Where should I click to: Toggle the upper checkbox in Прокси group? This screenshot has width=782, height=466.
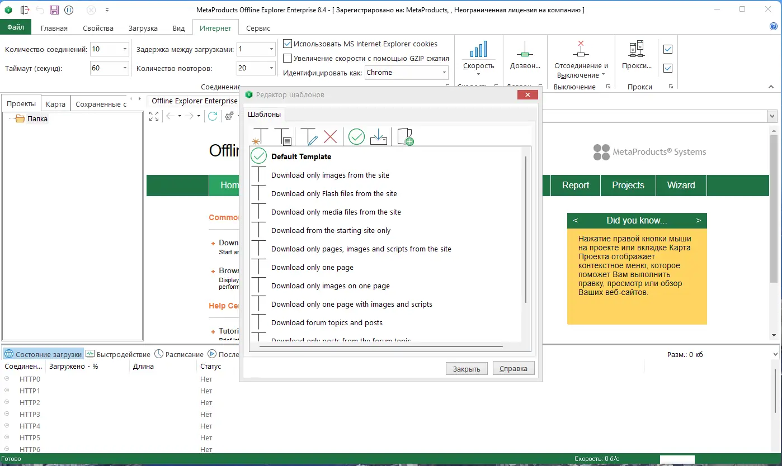(667, 49)
